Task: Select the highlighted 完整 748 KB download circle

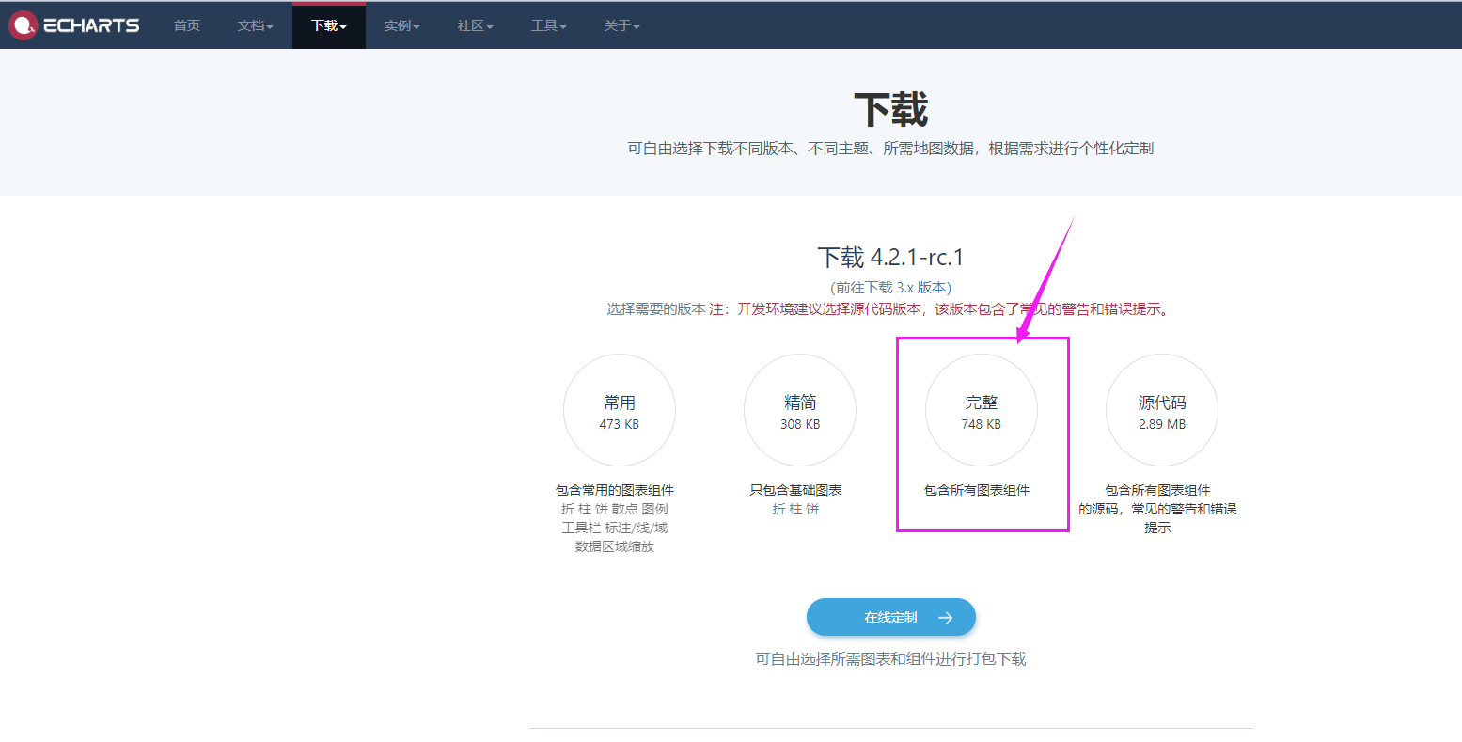Action: (x=981, y=410)
